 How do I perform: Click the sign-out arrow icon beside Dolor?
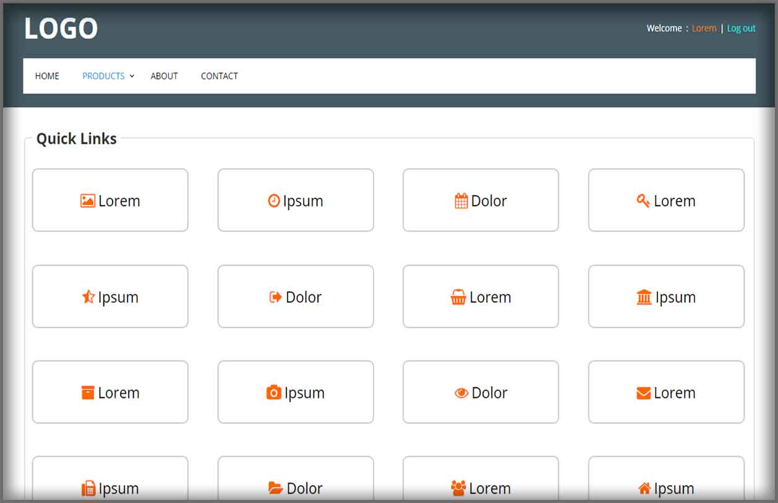275,297
